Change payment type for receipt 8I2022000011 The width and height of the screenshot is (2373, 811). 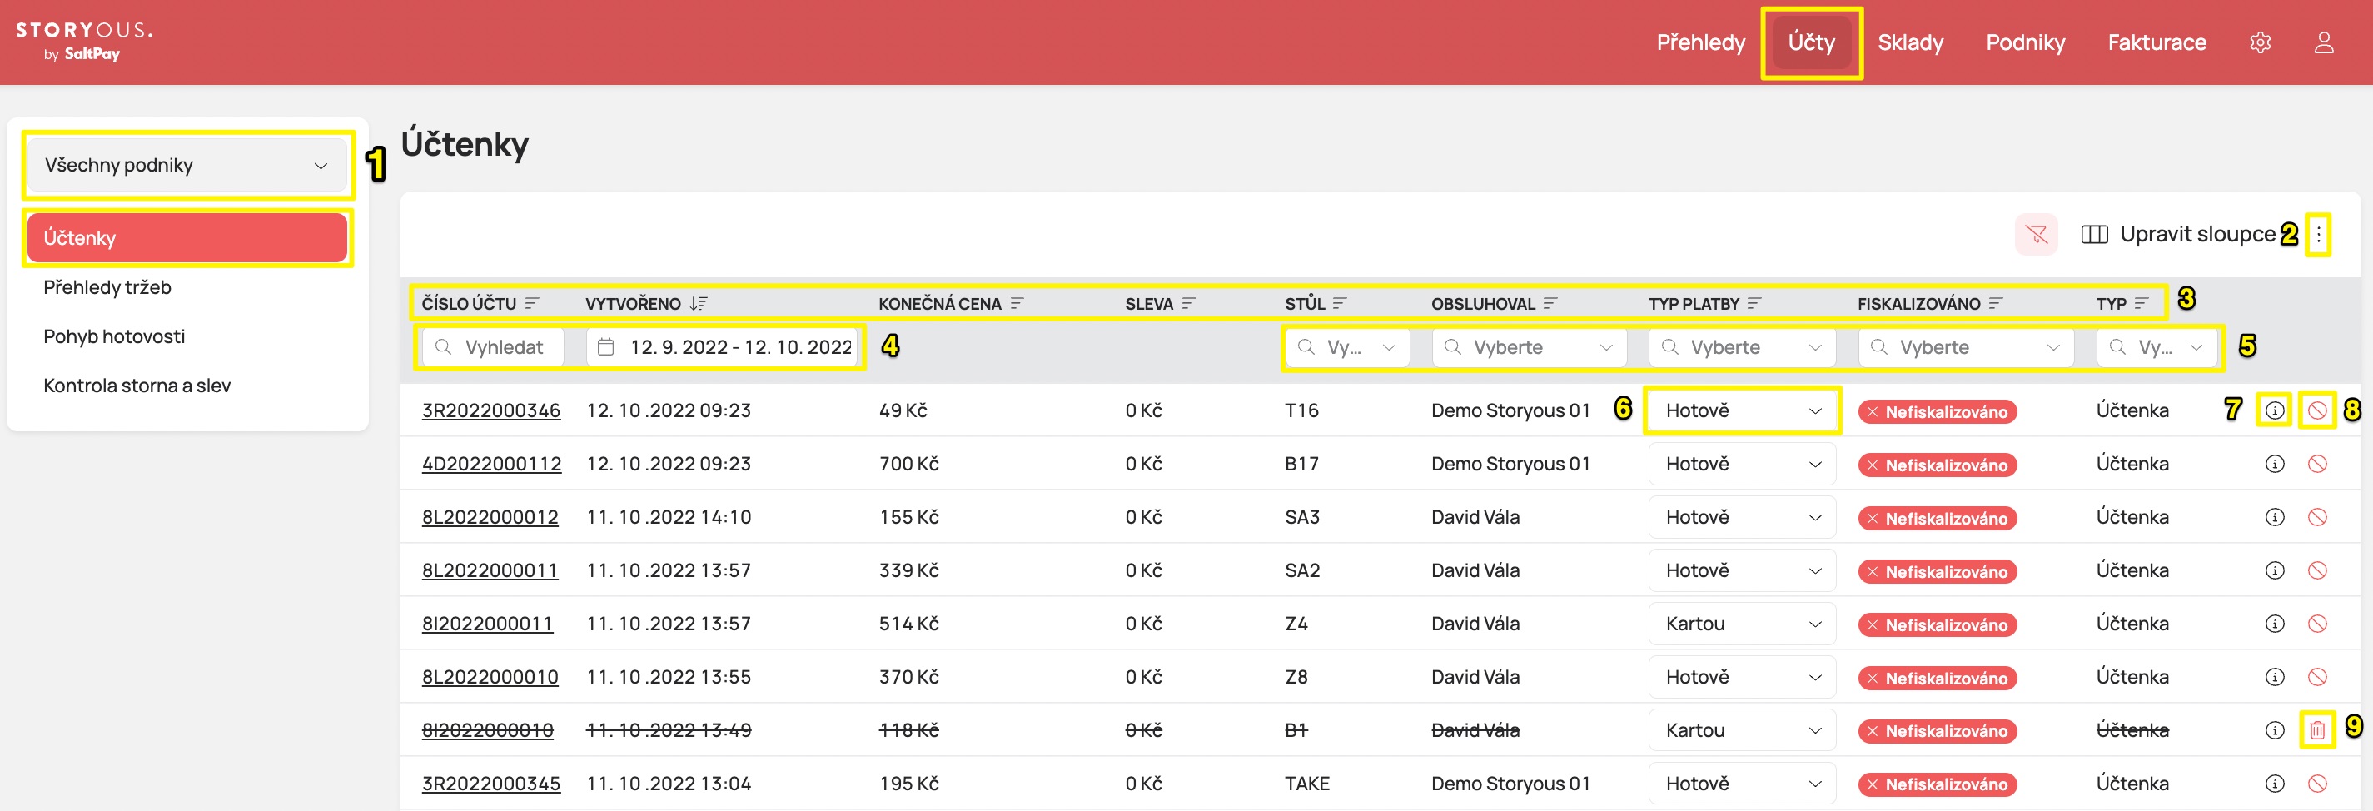1742,624
